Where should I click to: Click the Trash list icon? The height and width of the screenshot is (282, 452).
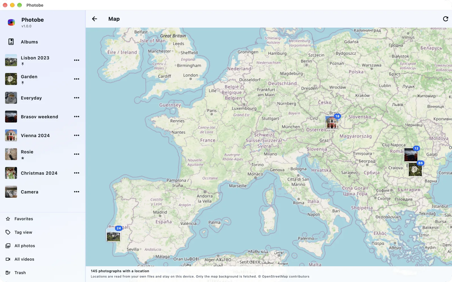(x=8, y=273)
